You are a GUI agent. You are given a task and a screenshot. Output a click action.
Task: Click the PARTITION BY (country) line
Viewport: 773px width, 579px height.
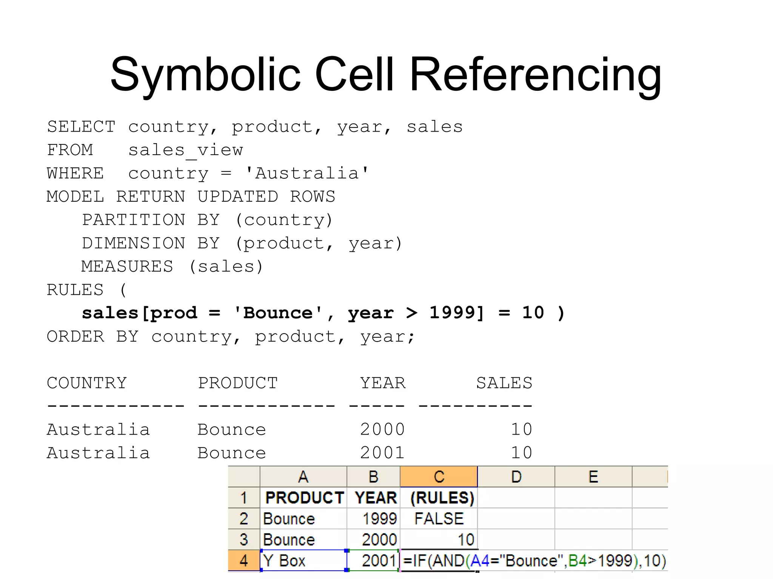click(208, 220)
